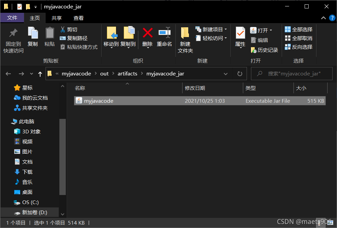Go up one folder level
The width and height of the screenshot is (337, 228).
40,74
